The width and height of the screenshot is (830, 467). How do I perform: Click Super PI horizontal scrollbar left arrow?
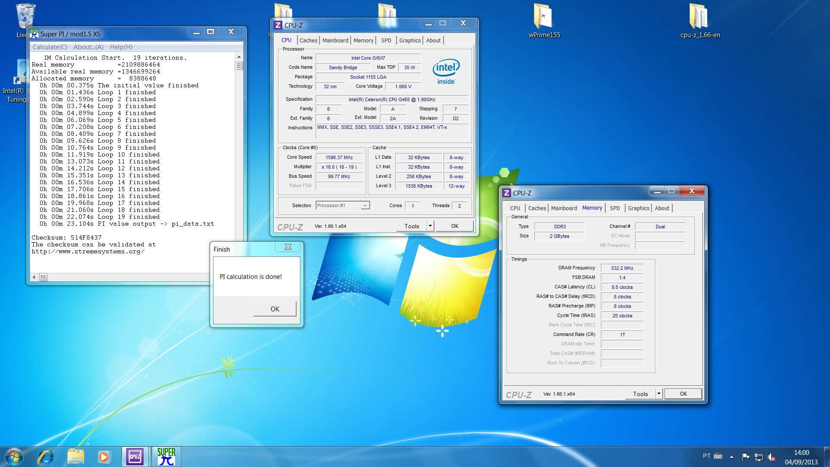pyautogui.click(x=35, y=277)
